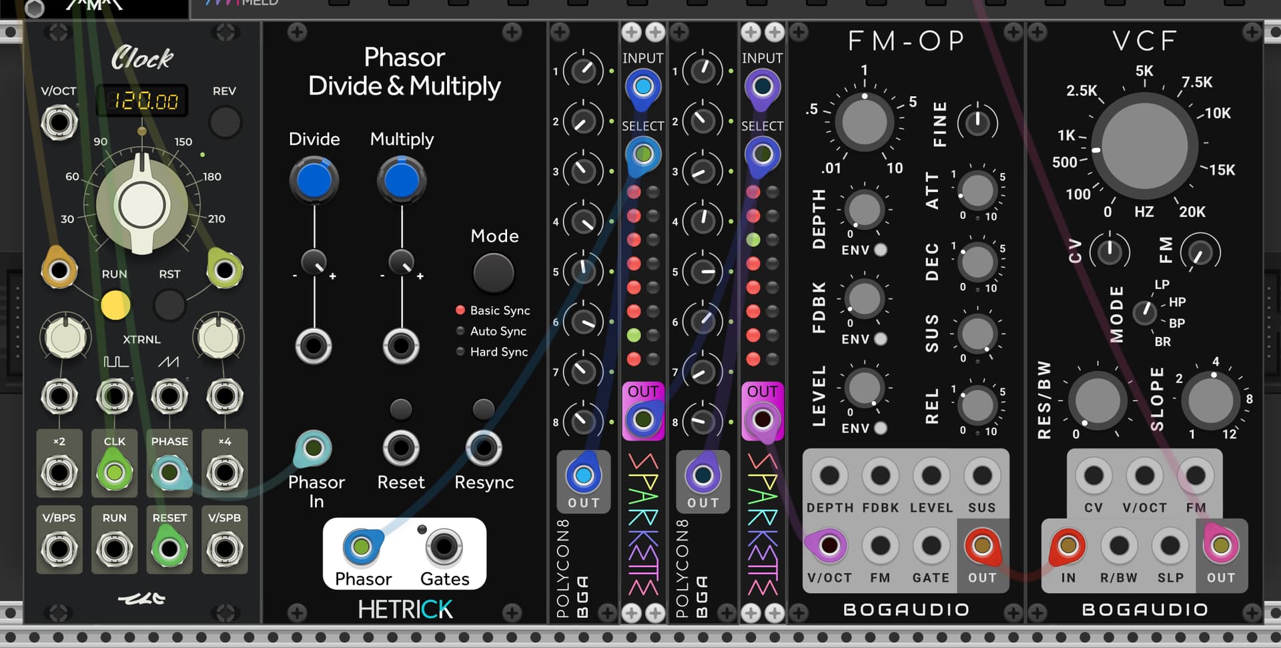Click the V/BPS jack on Clock module
1281x648 pixels.
(59, 549)
